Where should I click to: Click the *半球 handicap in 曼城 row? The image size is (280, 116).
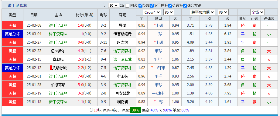tap(159, 25)
